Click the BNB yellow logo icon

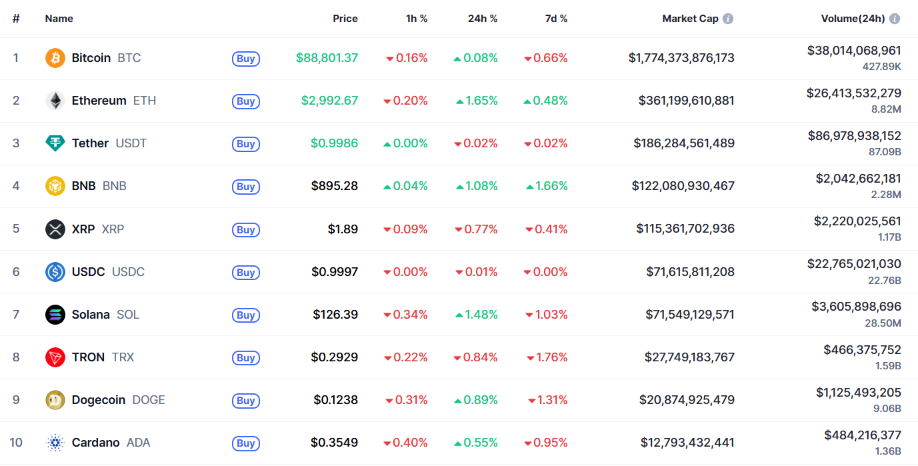pyautogui.click(x=55, y=186)
